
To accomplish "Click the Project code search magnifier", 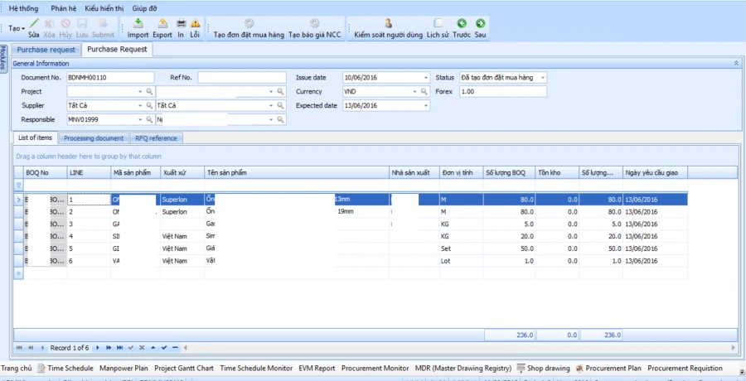I will coord(149,91).
